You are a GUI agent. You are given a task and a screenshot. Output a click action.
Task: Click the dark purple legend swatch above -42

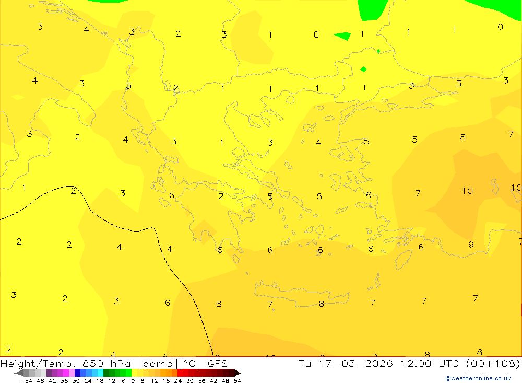[49, 373]
